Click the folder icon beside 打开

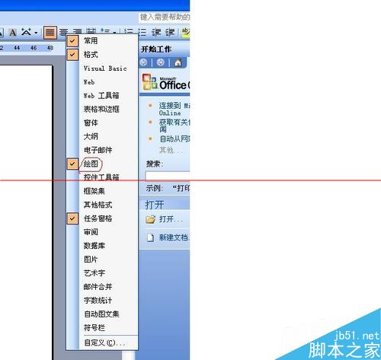150,219
